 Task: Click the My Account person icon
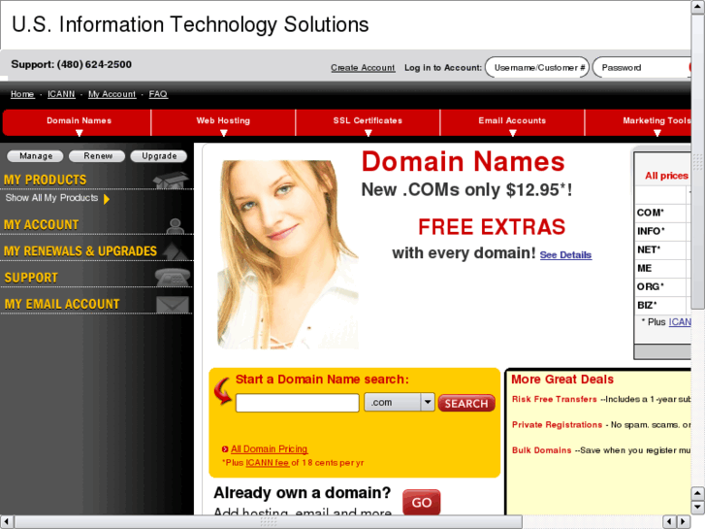coord(175,226)
